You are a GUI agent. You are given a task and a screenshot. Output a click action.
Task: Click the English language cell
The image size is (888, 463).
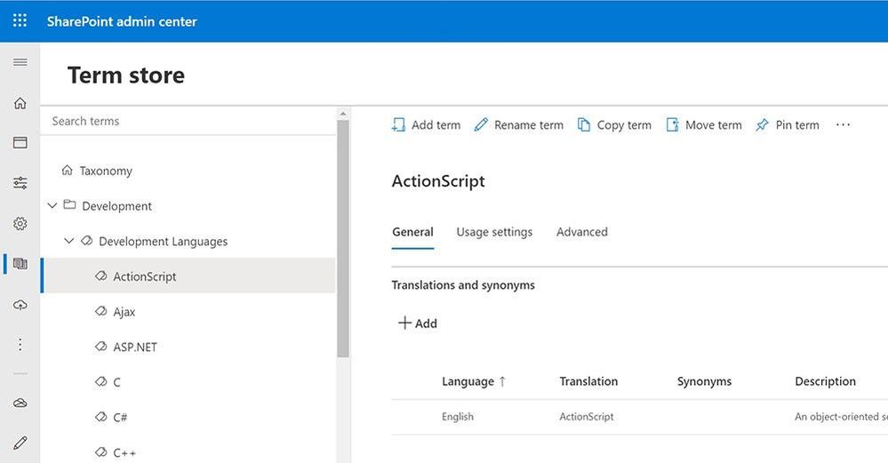click(458, 417)
